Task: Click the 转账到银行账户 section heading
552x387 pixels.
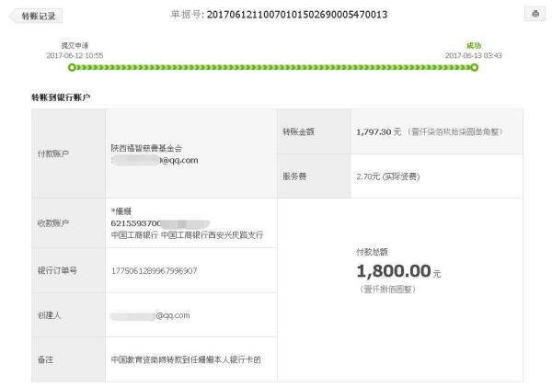Action: coord(61,97)
